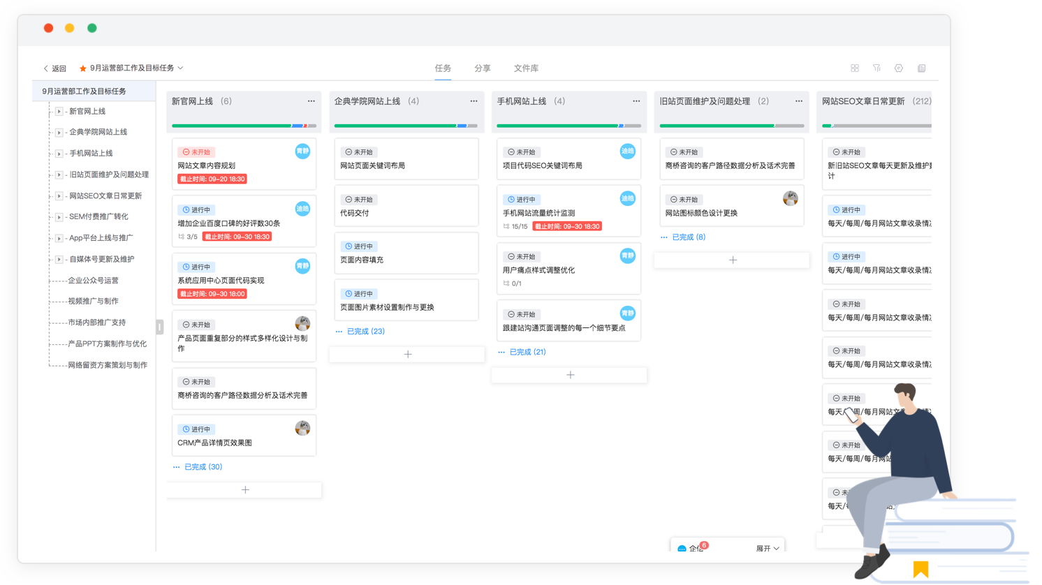The height and width of the screenshot is (585, 1042).
Task: Toggle 未开始 status on 网站页面关键词布局 card
Action: point(359,152)
